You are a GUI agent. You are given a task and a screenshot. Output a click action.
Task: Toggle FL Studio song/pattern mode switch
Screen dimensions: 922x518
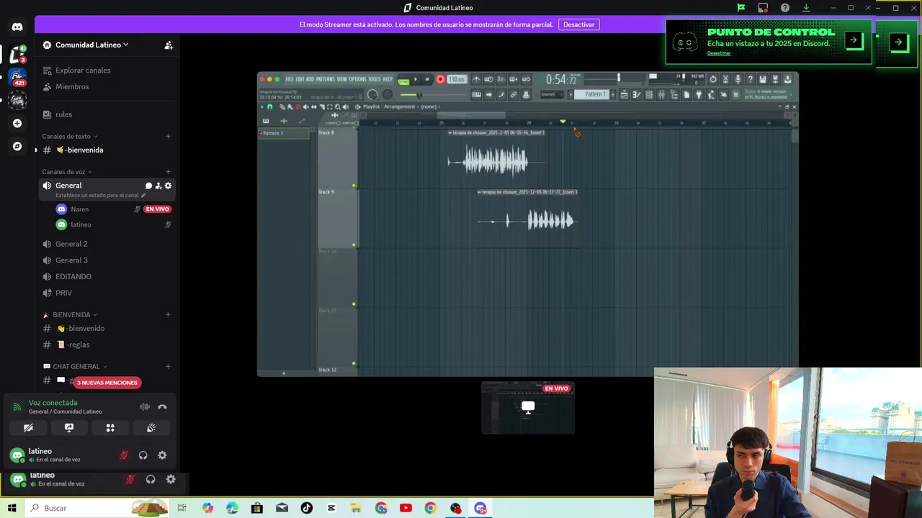point(403,81)
